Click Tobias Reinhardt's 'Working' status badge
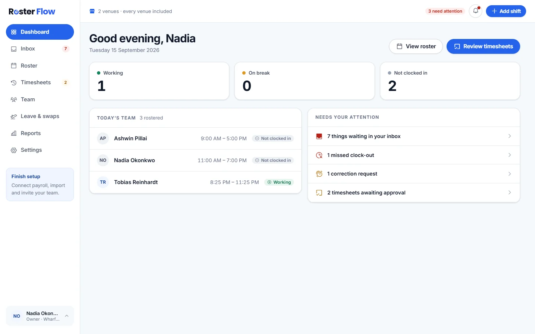The image size is (535, 334). [279, 182]
